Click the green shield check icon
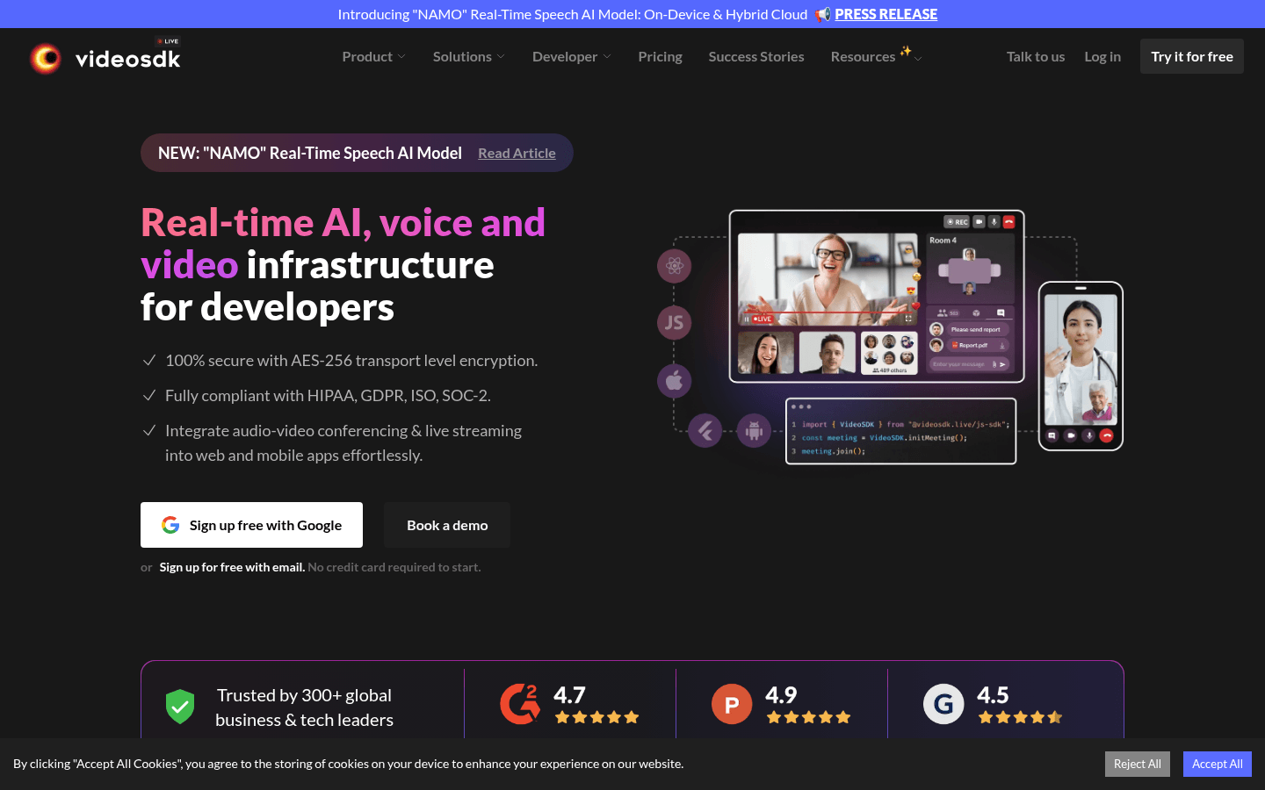The width and height of the screenshot is (1265, 790). (180, 707)
